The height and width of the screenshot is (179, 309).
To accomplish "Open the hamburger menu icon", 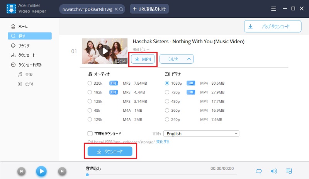I will point(273,9).
